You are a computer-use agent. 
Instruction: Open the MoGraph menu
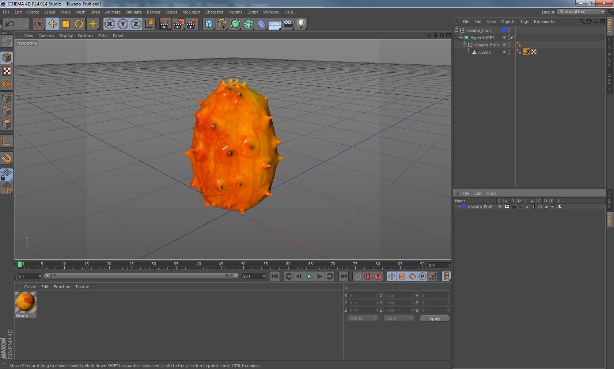(191, 12)
